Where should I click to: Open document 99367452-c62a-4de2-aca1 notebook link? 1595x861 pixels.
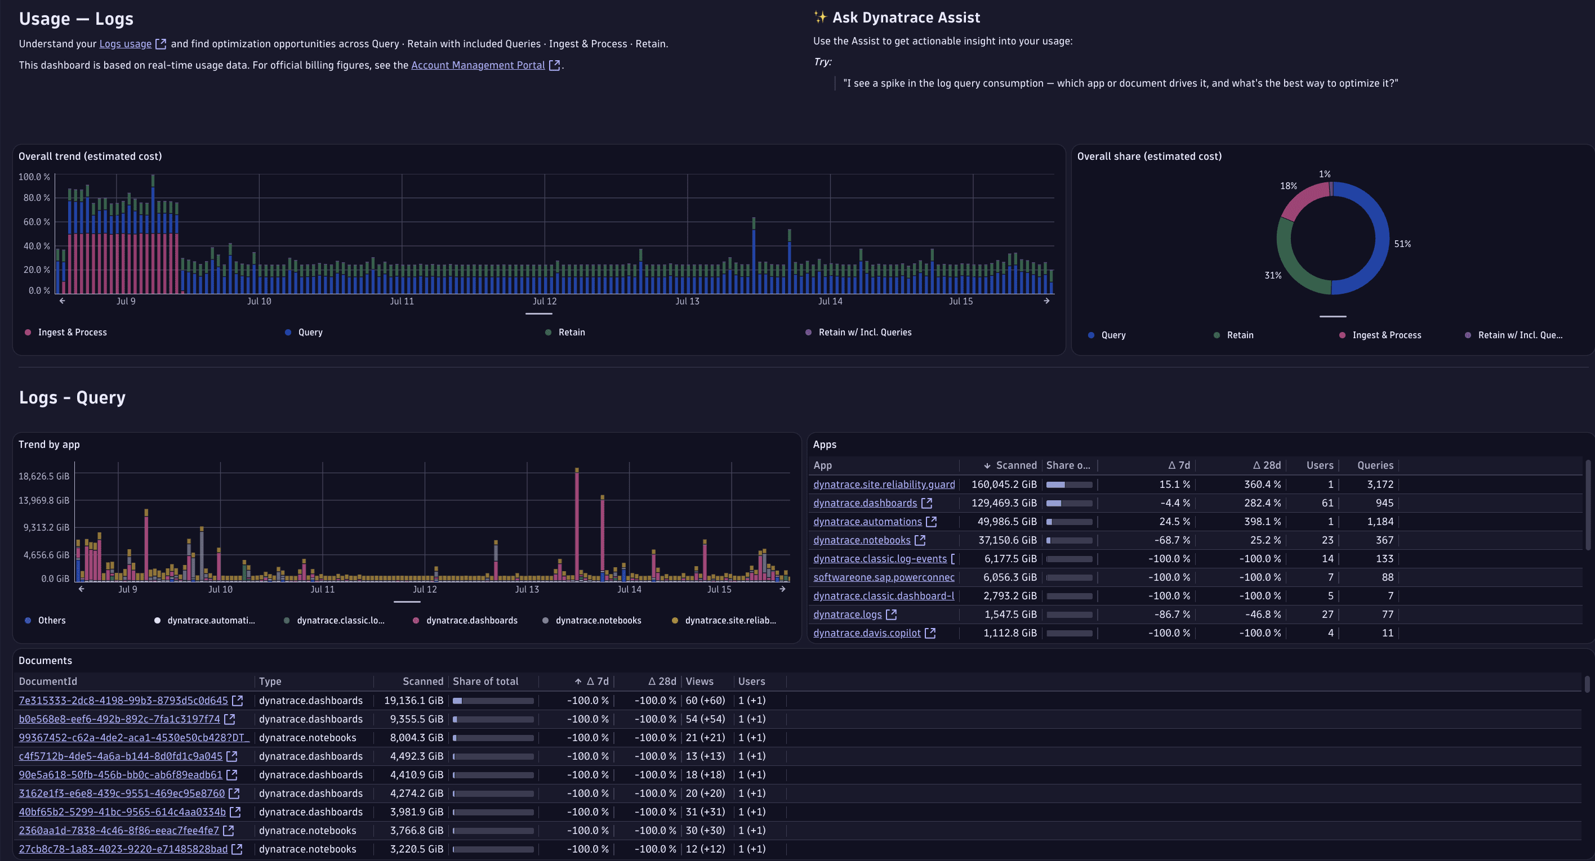[x=133, y=737]
